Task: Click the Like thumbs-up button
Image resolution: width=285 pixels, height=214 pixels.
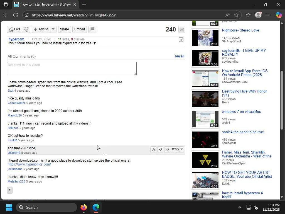Action: [15, 29]
